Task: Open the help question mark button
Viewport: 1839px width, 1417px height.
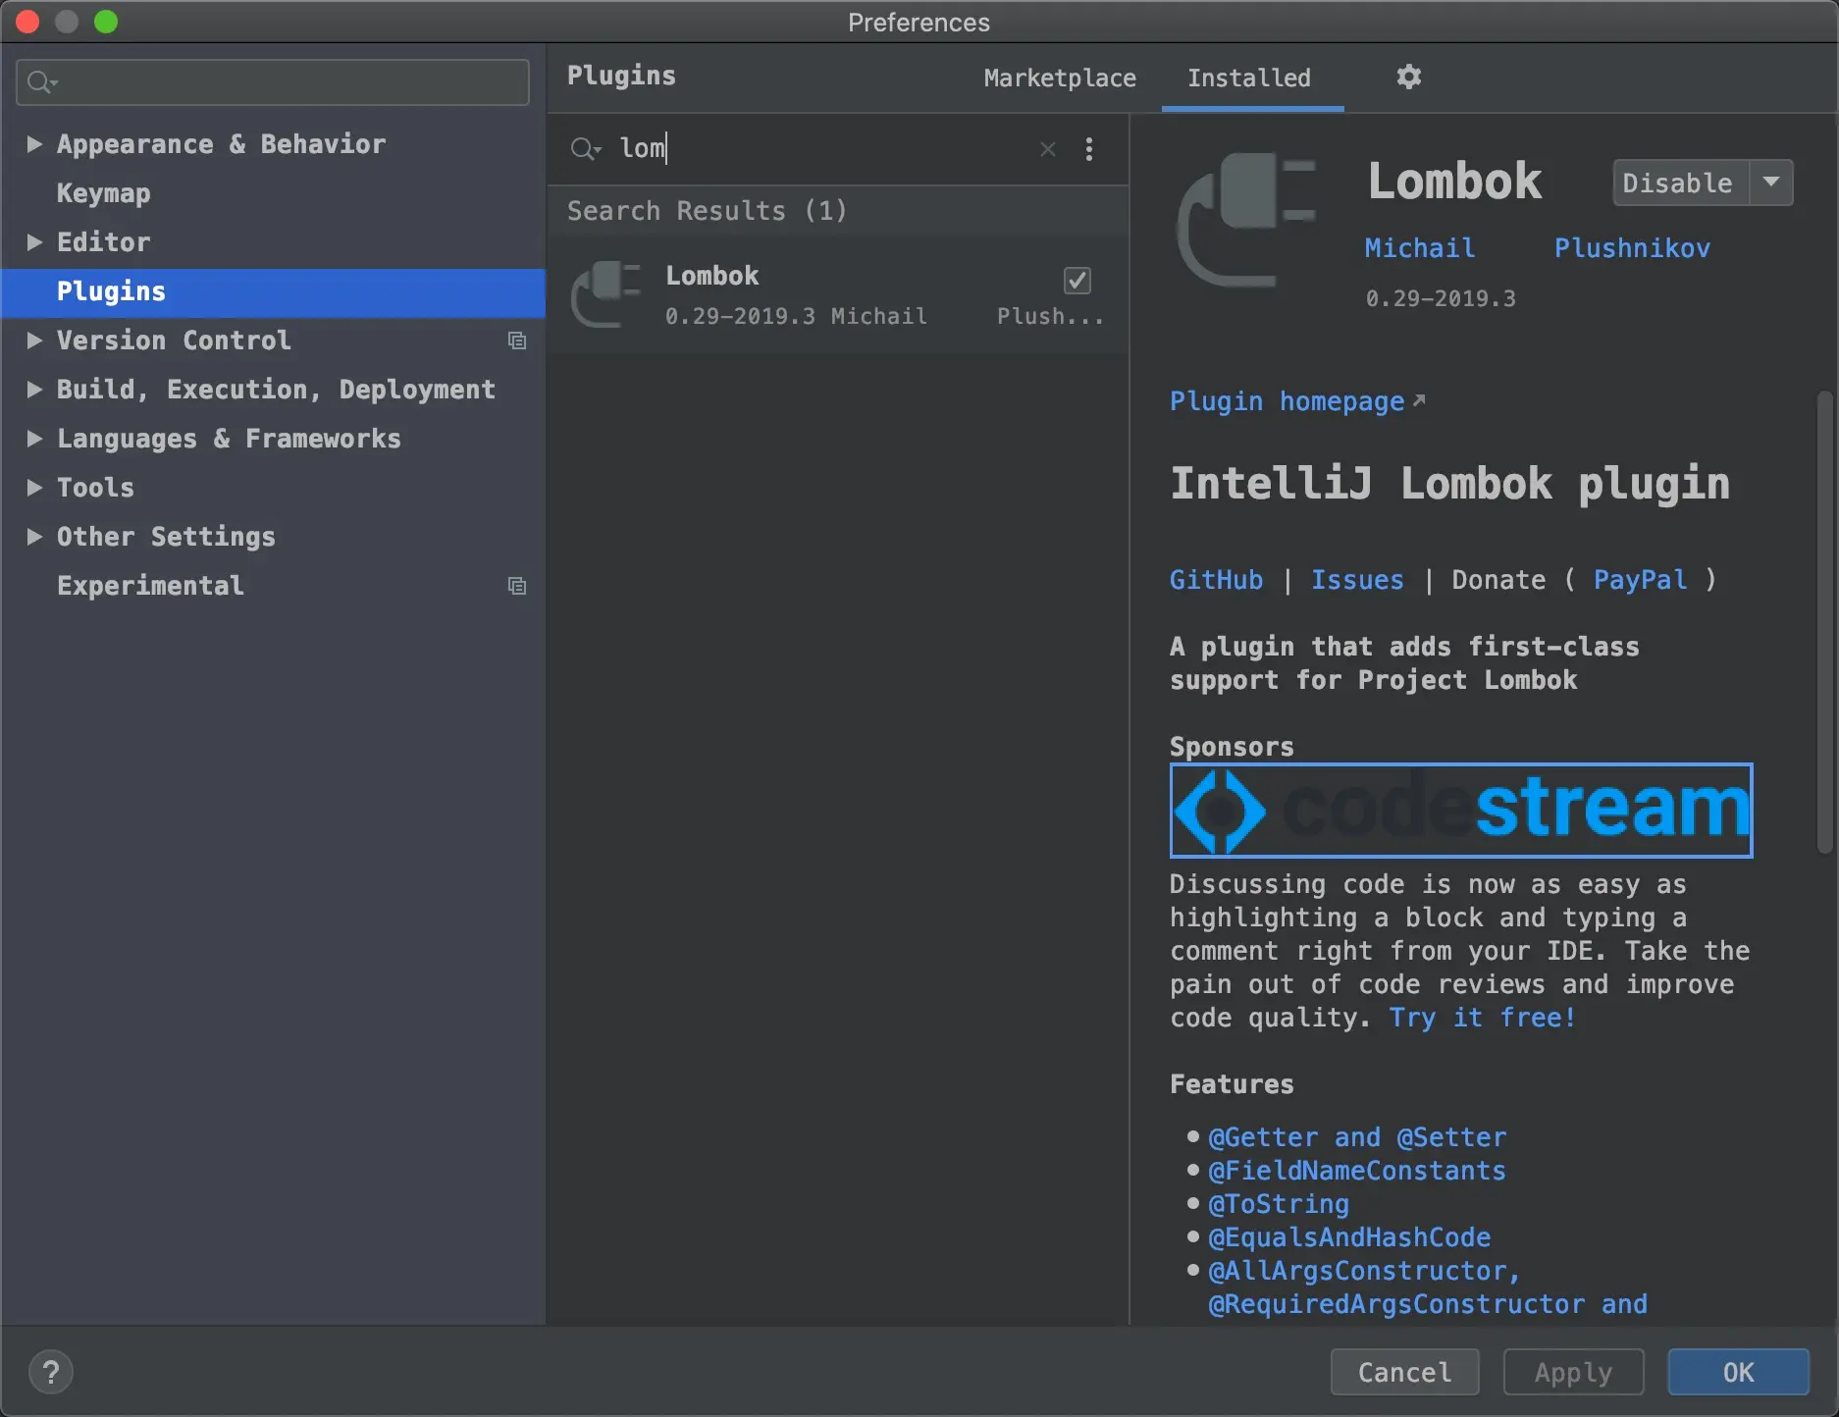Action: coord(51,1372)
